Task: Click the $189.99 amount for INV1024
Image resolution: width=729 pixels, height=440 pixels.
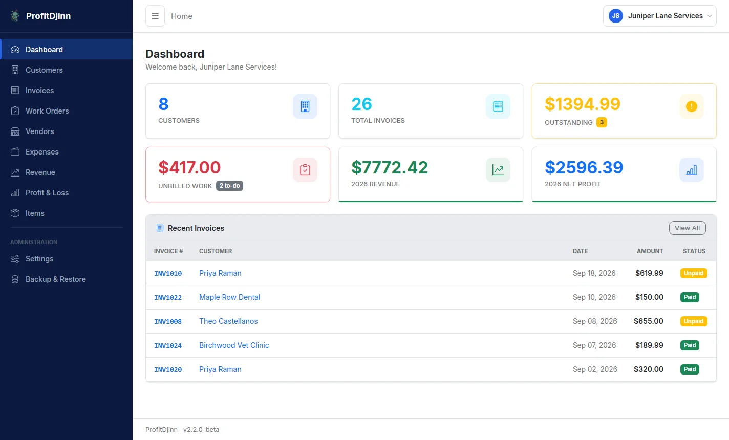Action: click(x=649, y=345)
